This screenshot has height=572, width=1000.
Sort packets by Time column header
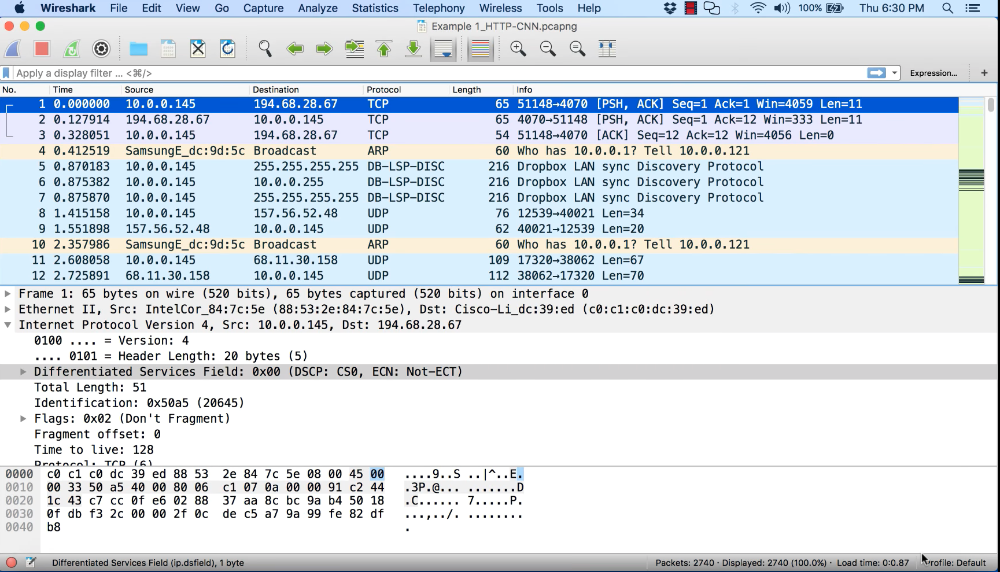point(85,90)
